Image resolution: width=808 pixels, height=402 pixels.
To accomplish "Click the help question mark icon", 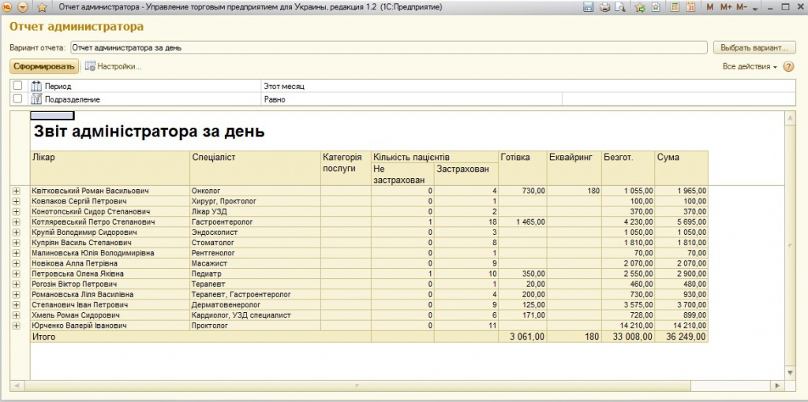I will click(x=788, y=66).
